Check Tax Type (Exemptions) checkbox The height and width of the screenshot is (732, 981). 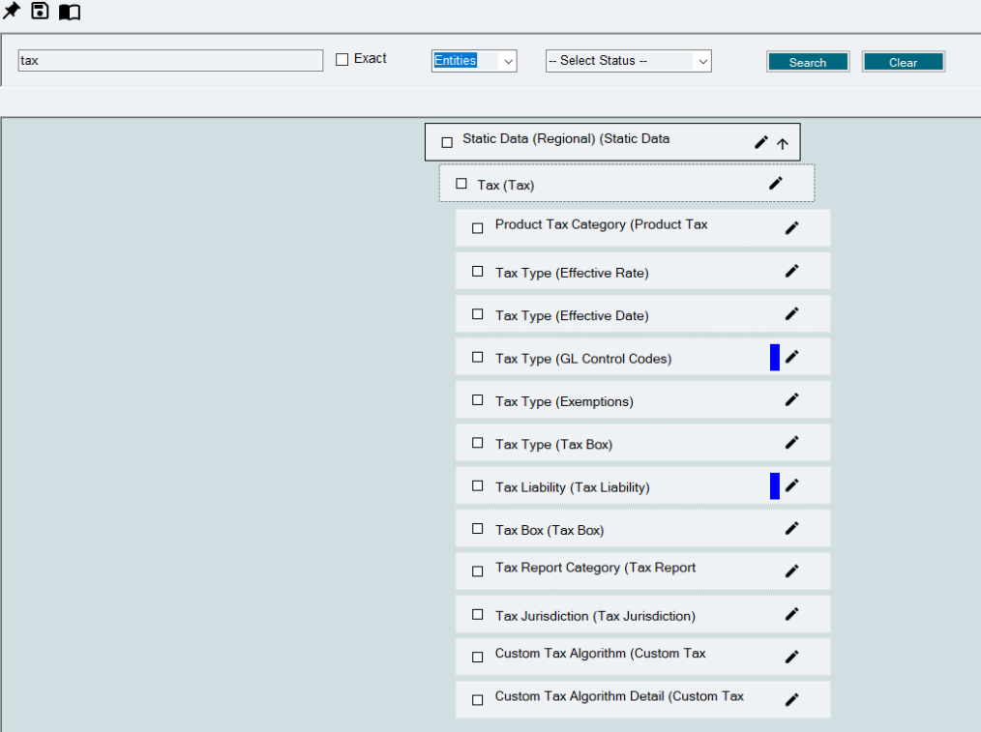tap(477, 399)
